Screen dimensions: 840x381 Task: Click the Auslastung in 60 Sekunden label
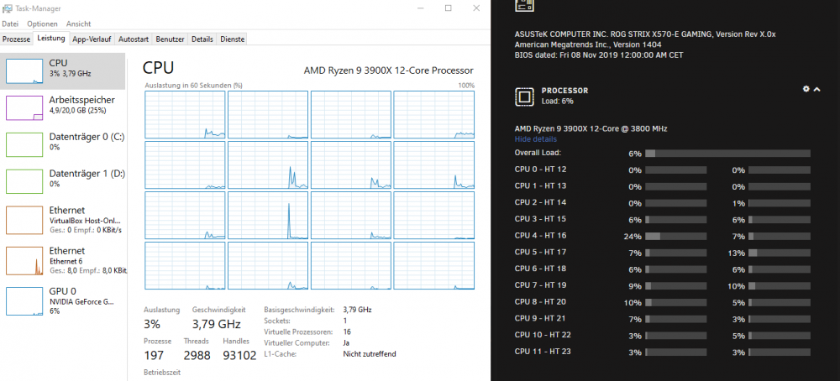click(x=193, y=85)
